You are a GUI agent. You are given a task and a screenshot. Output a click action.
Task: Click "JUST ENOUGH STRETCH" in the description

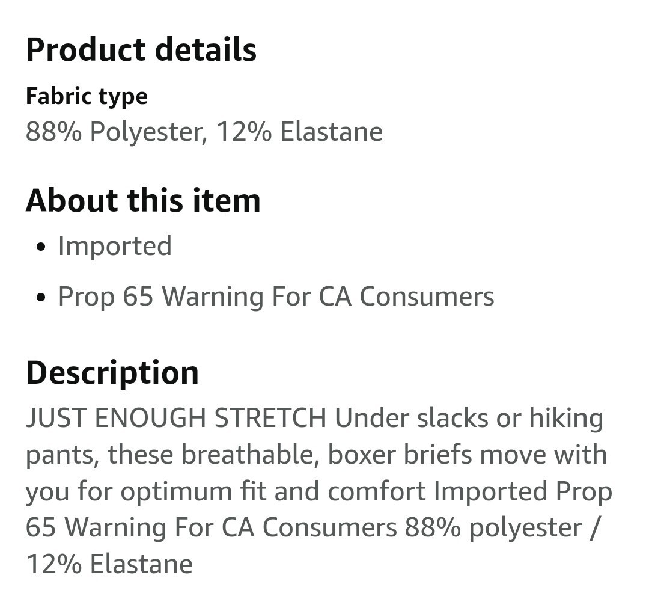(x=176, y=418)
